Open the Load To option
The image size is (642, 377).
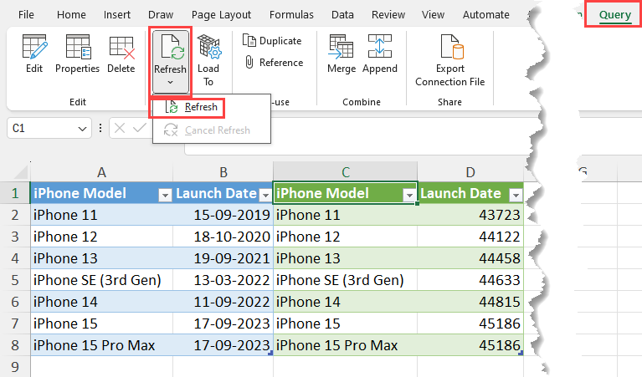208,60
